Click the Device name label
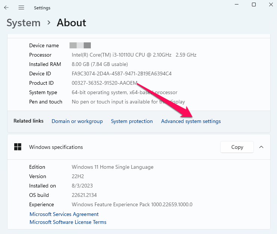The image size is (277, 234). click(44, 45)
